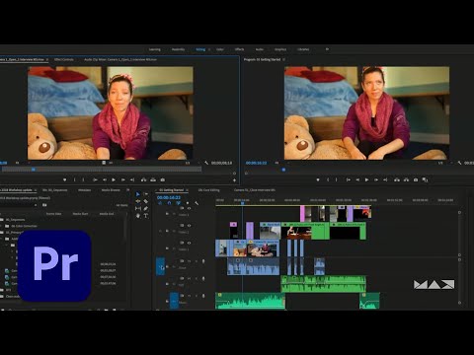Select the Track Select Forward tool
The height and width of the screenshot is (355, 474).
tap(146, 194)
